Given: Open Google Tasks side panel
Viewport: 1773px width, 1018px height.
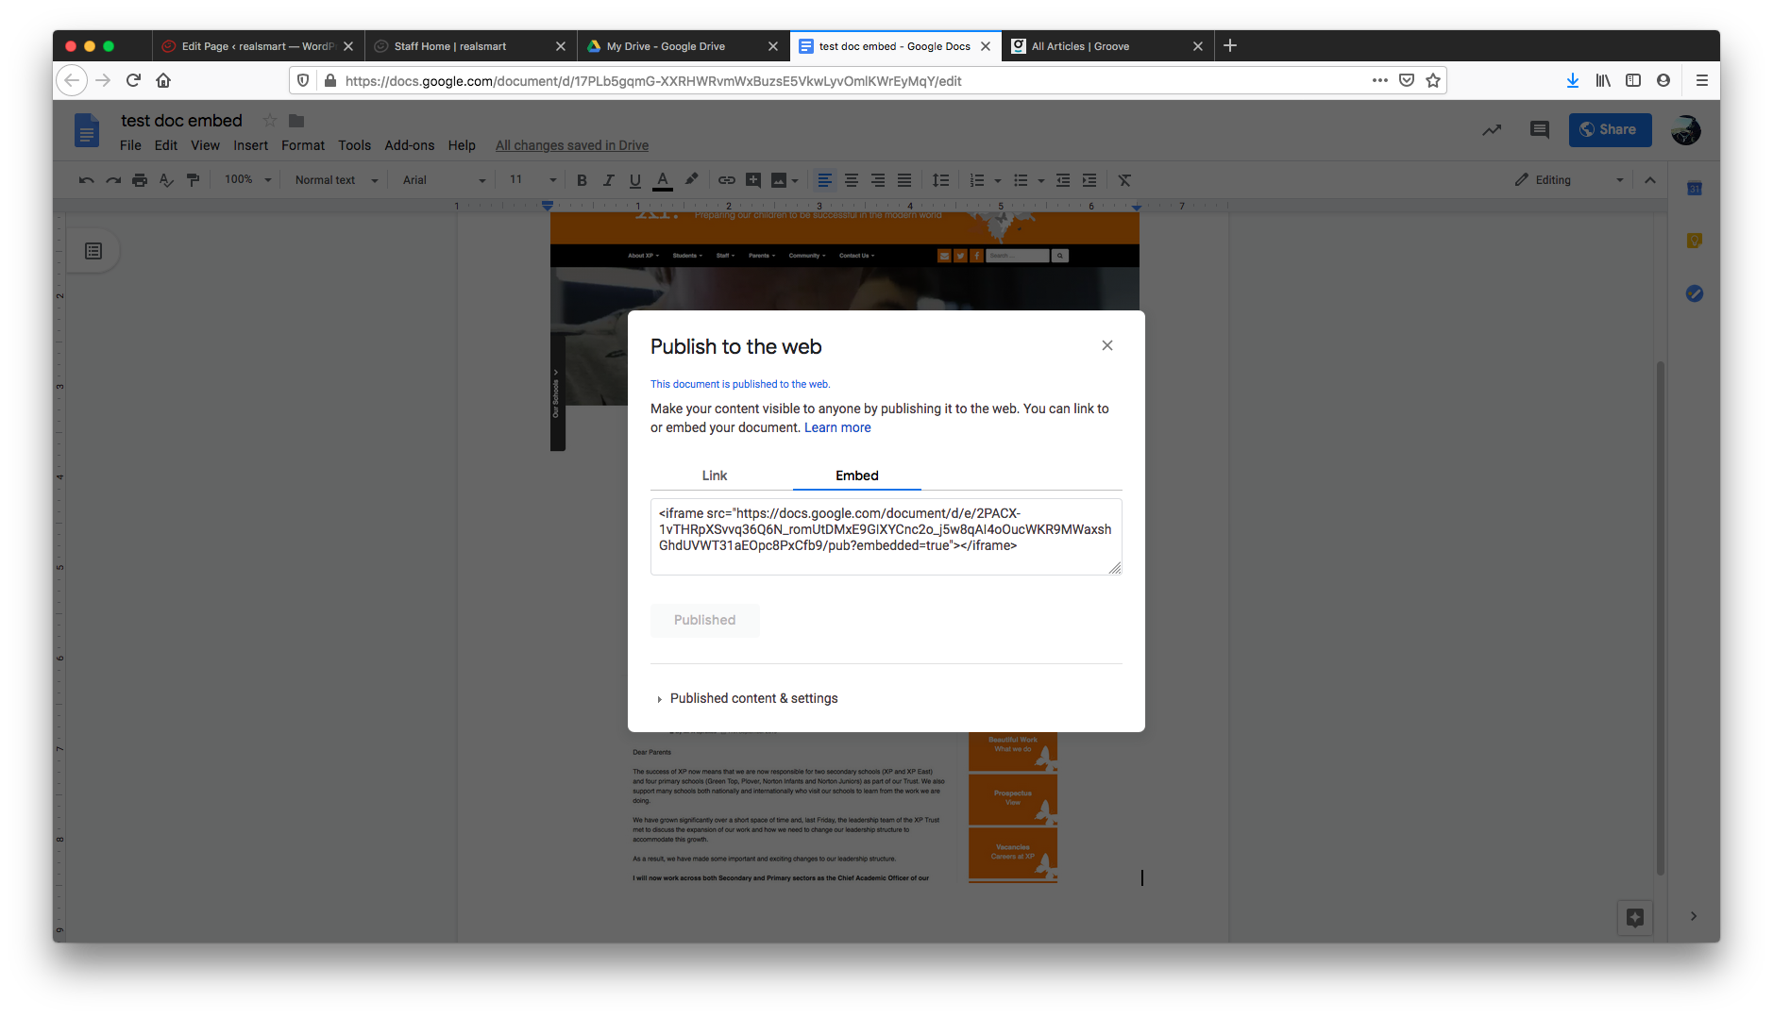Looking at the screenshot, I should click(1695, 293).
